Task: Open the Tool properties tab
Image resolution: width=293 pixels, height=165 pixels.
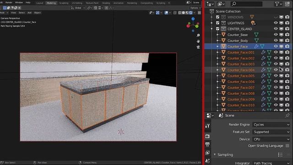Action: [x=207, y=126]
